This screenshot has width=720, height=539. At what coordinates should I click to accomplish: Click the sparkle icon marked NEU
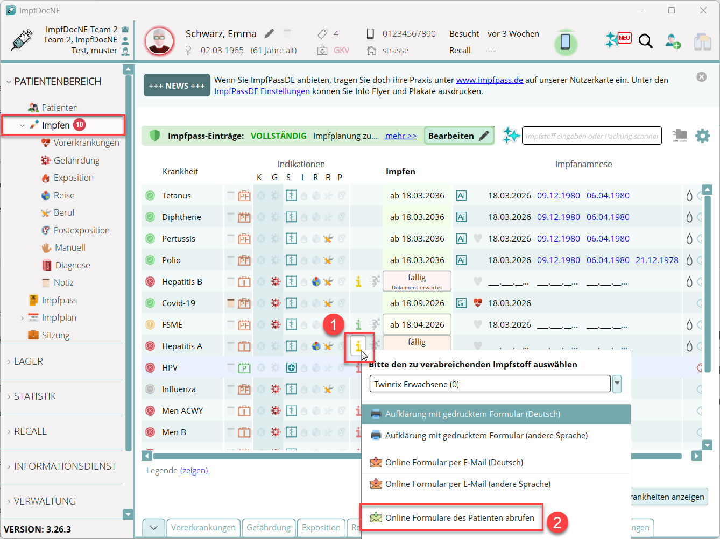click(617, 40)
